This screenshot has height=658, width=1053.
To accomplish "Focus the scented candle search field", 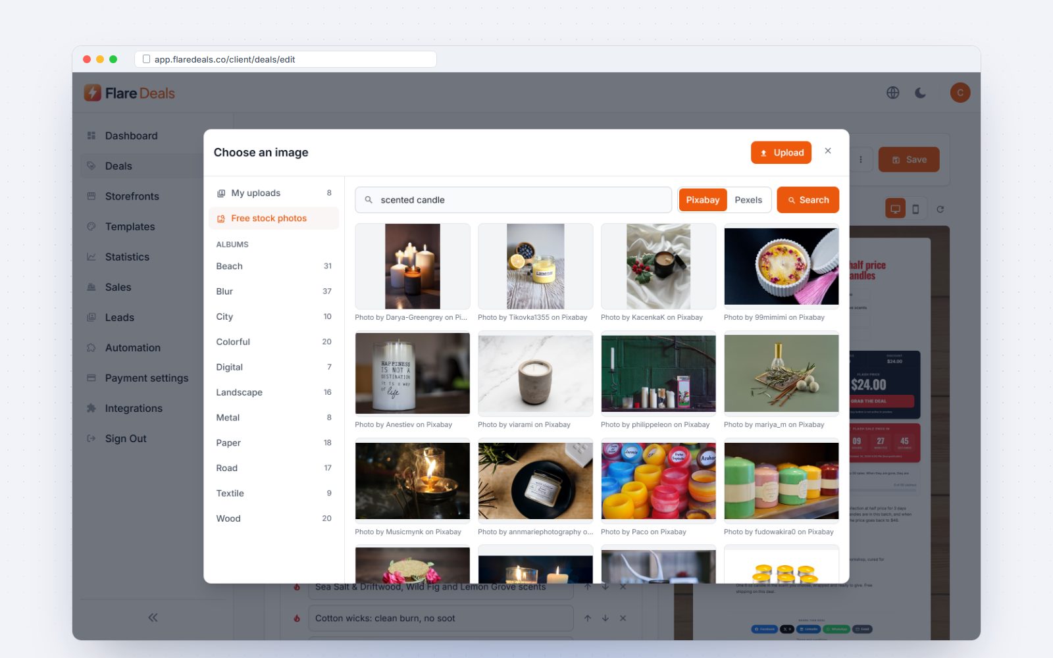I will tap(513, 200).
